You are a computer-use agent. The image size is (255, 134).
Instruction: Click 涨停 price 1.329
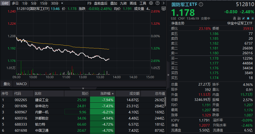(206, 115)
